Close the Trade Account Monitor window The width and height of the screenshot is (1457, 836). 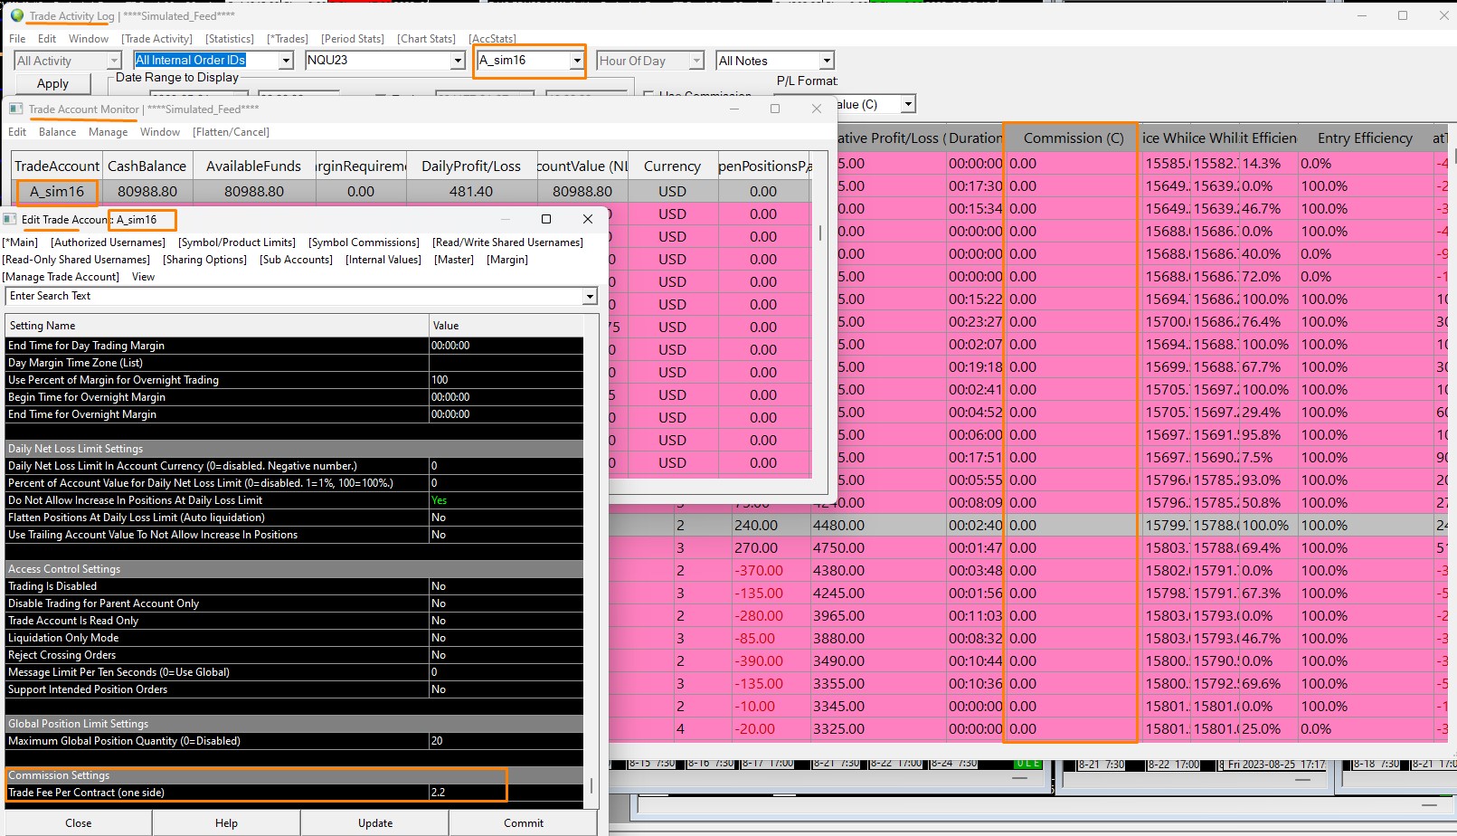[x=817, y=109]
